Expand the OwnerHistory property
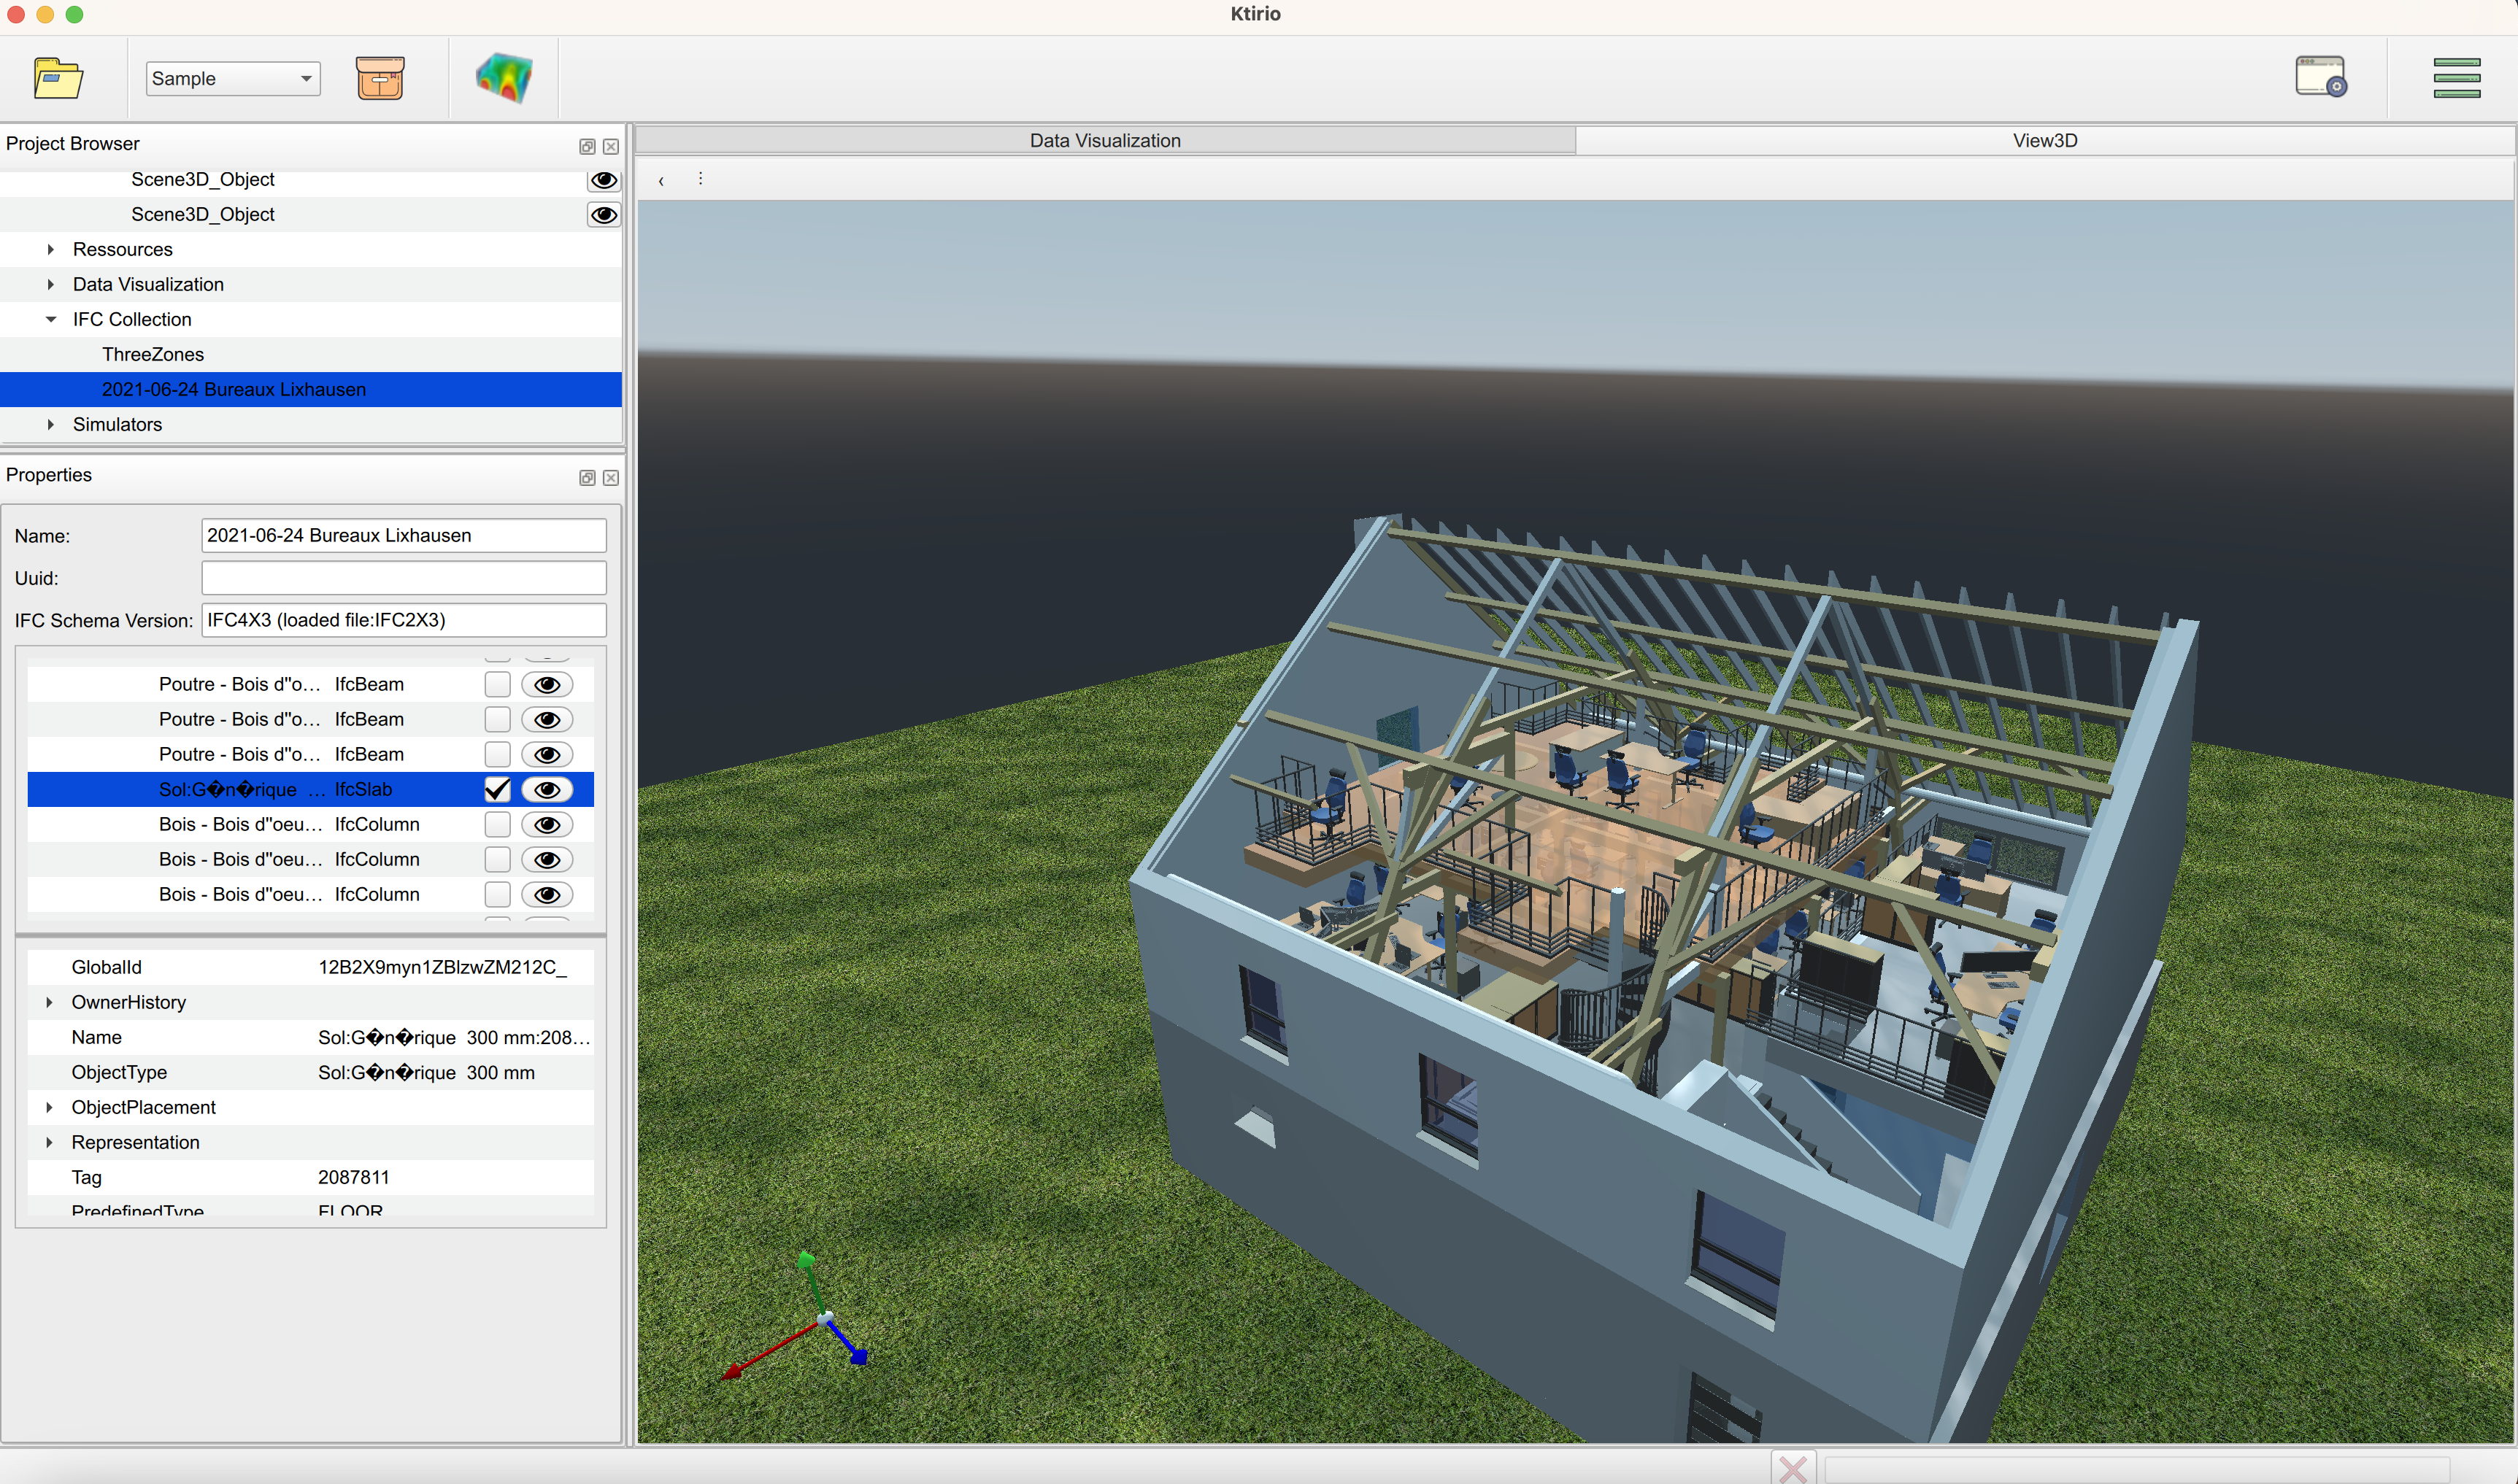 (x=49, y=1002)
